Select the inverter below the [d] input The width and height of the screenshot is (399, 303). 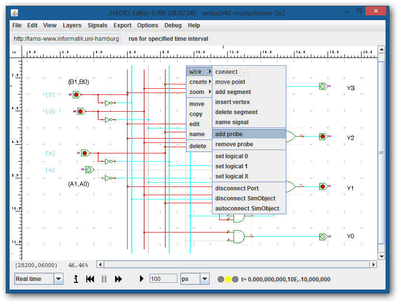point(109,119)
